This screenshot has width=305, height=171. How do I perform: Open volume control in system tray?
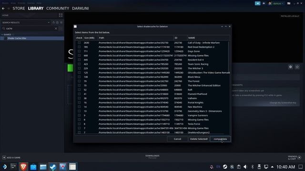click(245, 167)
